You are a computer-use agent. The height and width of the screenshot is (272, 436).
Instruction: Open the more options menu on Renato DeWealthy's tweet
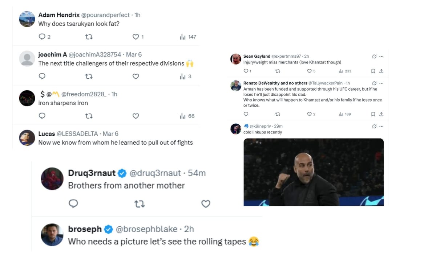(x=381, y=83)
